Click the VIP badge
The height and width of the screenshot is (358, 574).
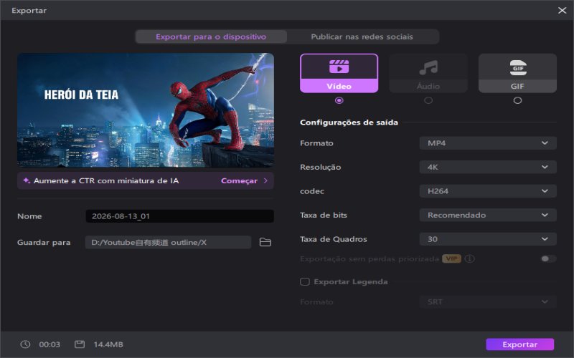[451, 258]
